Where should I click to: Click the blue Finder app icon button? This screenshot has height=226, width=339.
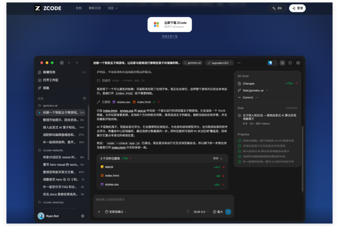(270, 63)
